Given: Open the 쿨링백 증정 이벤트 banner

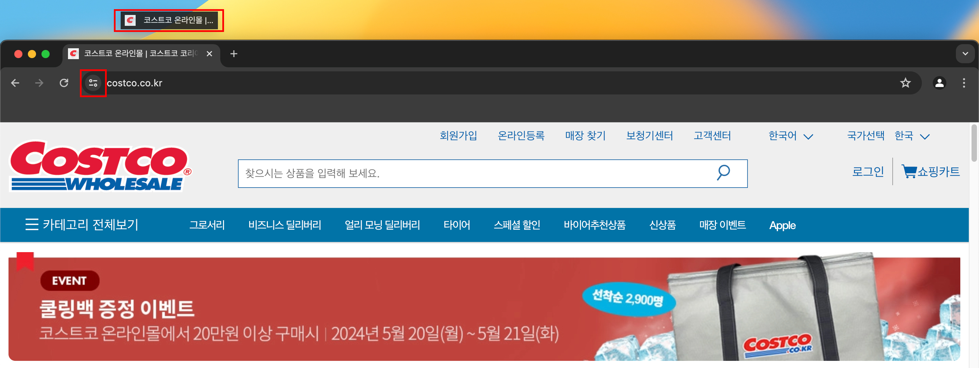Looking at the screenshot, I should coord(484,309).
